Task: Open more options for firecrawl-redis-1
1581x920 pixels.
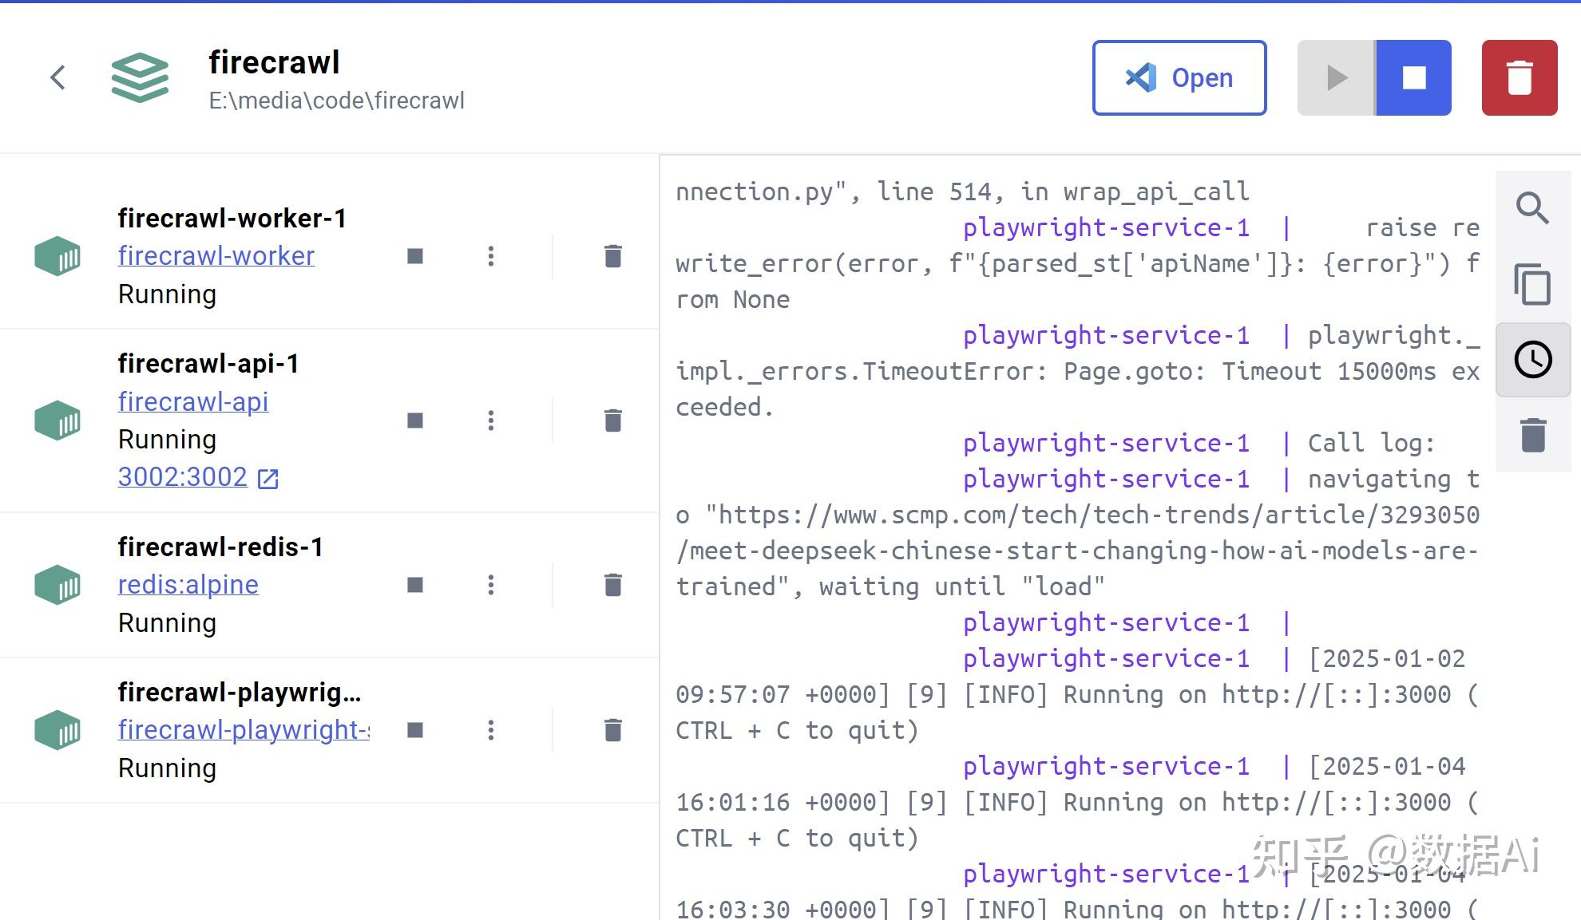Action: click(x=490, y=585)
